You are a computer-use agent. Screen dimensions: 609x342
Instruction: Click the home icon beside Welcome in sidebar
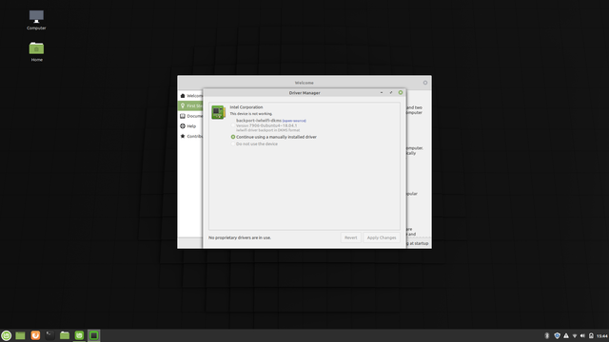click(x=183, y=96)
